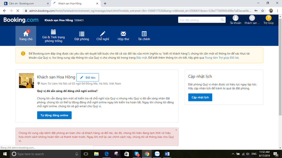Open the Bảo mật link

click(142, 58)
